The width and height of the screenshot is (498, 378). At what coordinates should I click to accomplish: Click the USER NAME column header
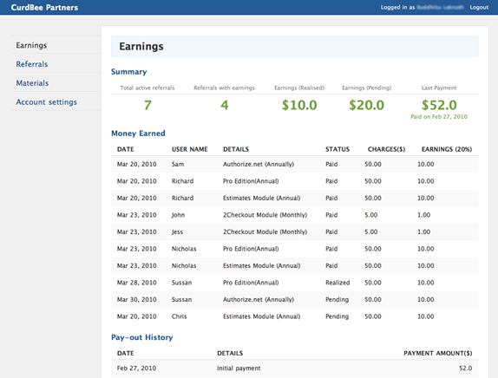[x=190, y=149]
